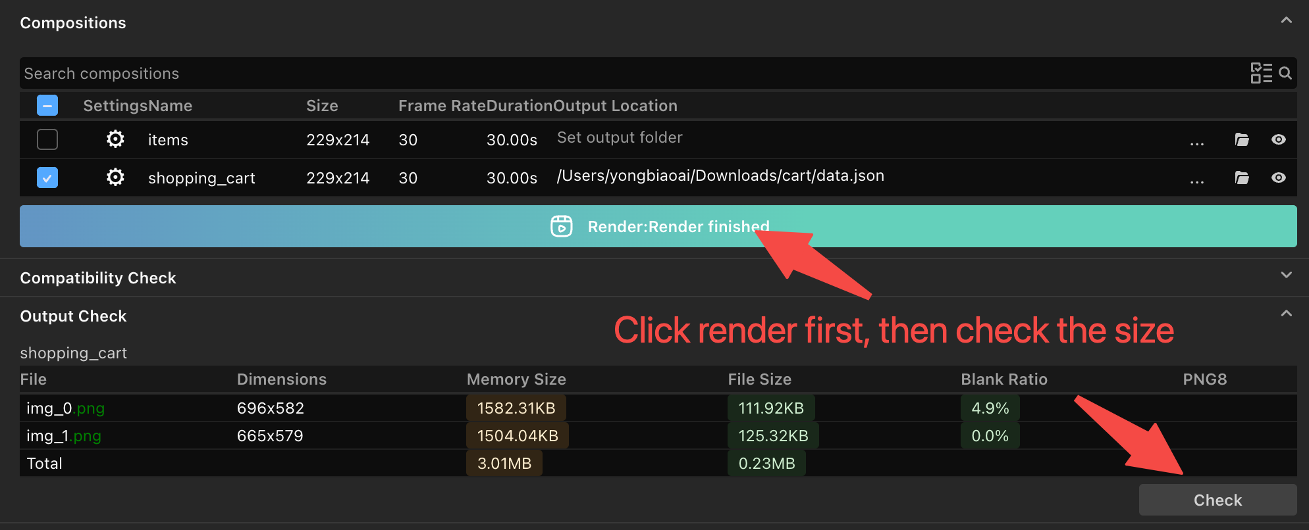This screenshot has width=1309, height=530.
Task: Open settings gear for items composition
Action: (x=115, y=139)
